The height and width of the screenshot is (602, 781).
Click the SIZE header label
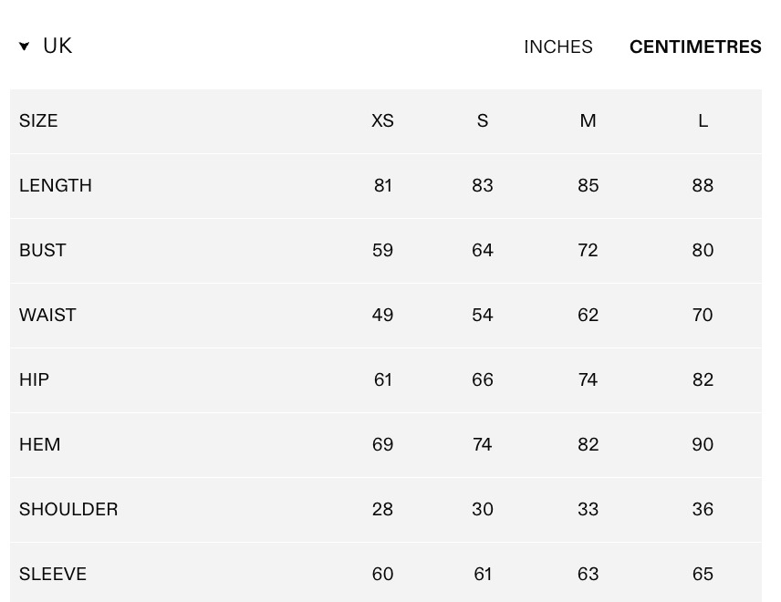pos(38,120)
